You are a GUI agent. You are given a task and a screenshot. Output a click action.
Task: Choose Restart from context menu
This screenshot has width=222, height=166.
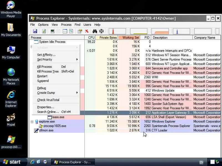point(56,76)
